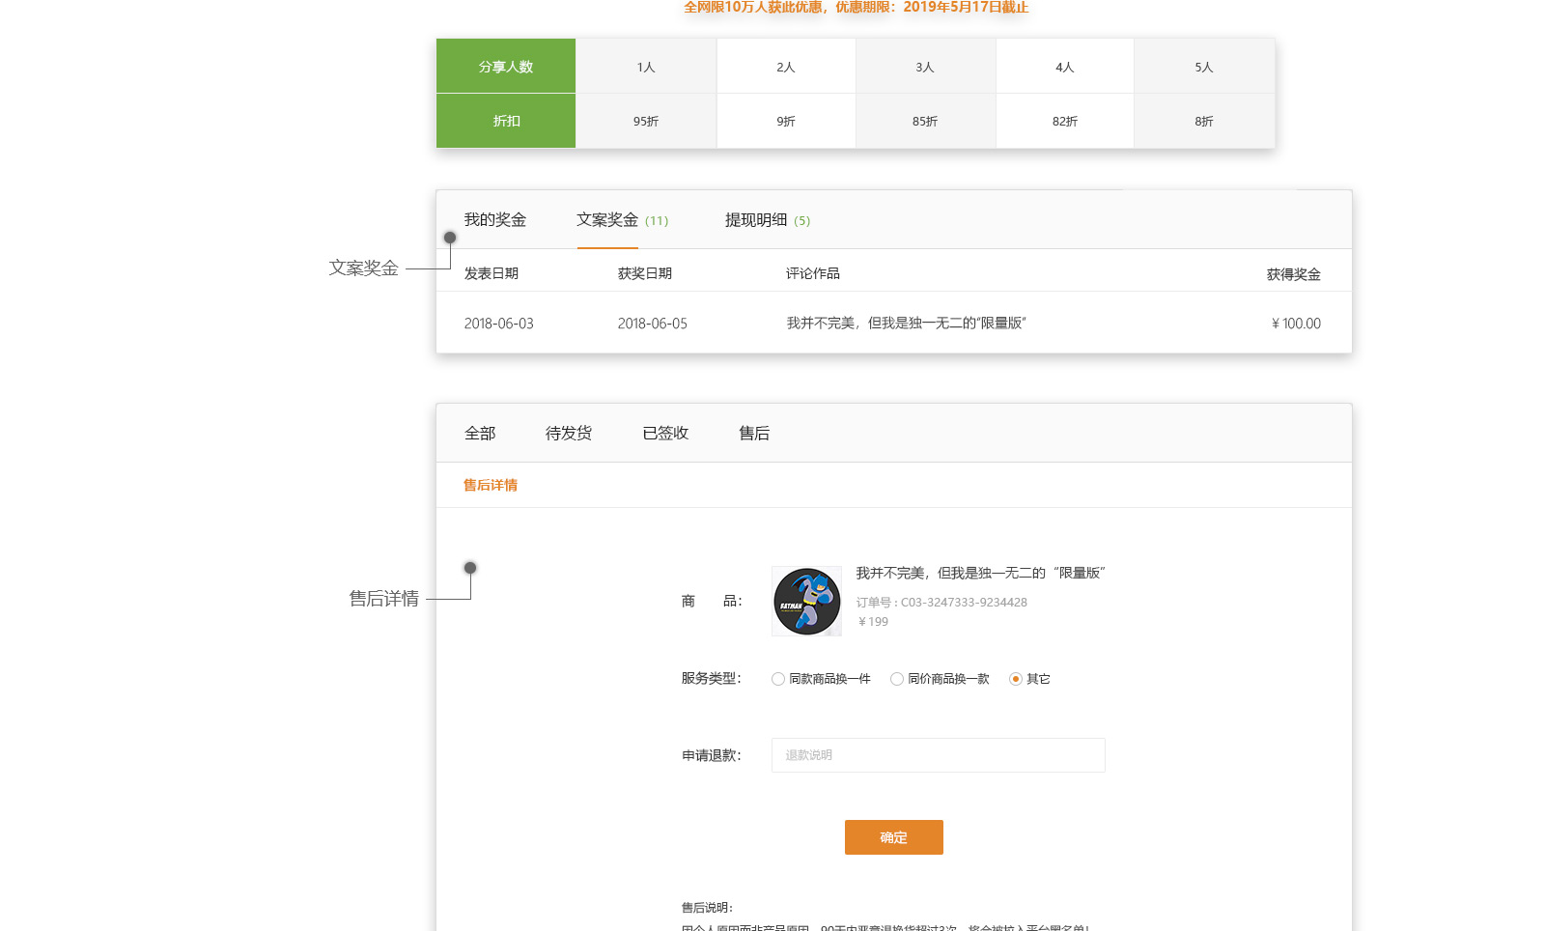
Task: Show the 待发货 orders tab
Action: (569, 434)
